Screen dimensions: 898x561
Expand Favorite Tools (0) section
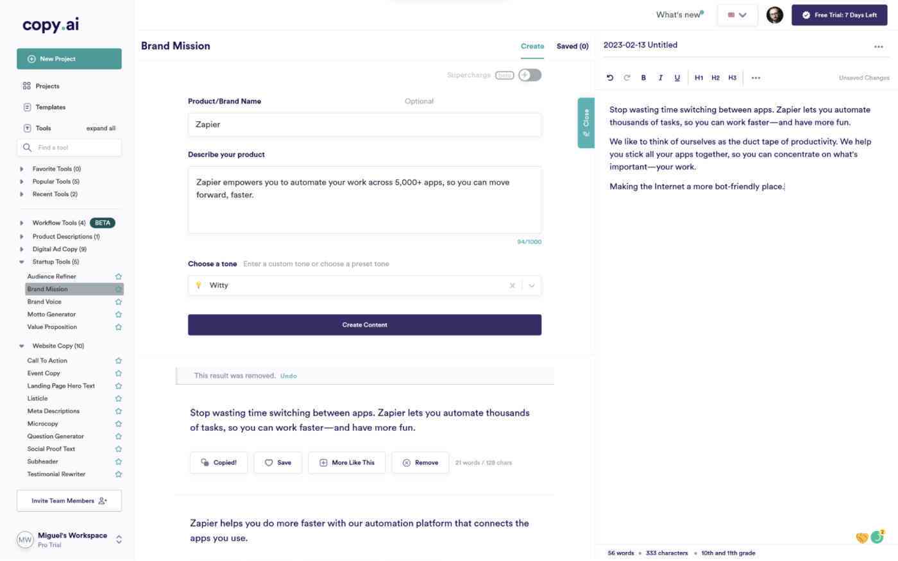[22, 169]
